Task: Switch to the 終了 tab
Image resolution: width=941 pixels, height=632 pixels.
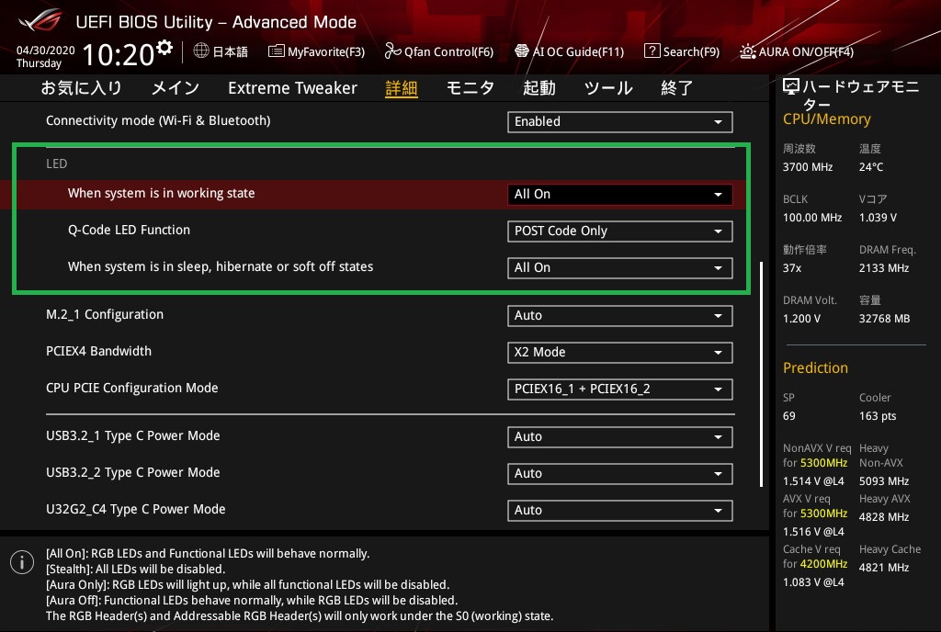Action: (x=677, y=88)
